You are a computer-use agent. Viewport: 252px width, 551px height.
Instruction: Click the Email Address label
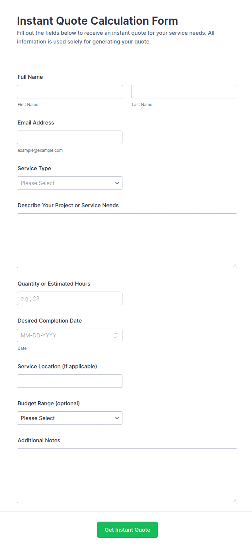[x=36, y=123]
